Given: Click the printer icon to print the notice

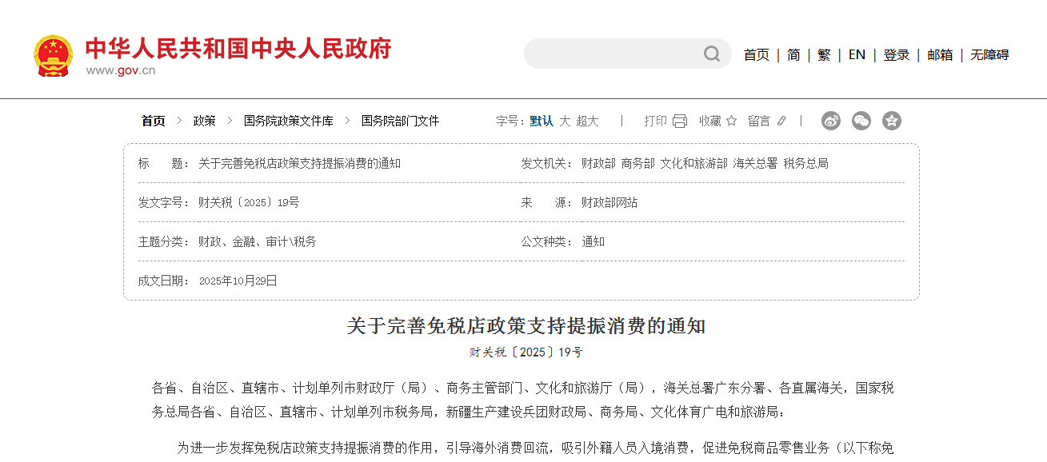Looking at the screenshot, I should click(679, 120).
